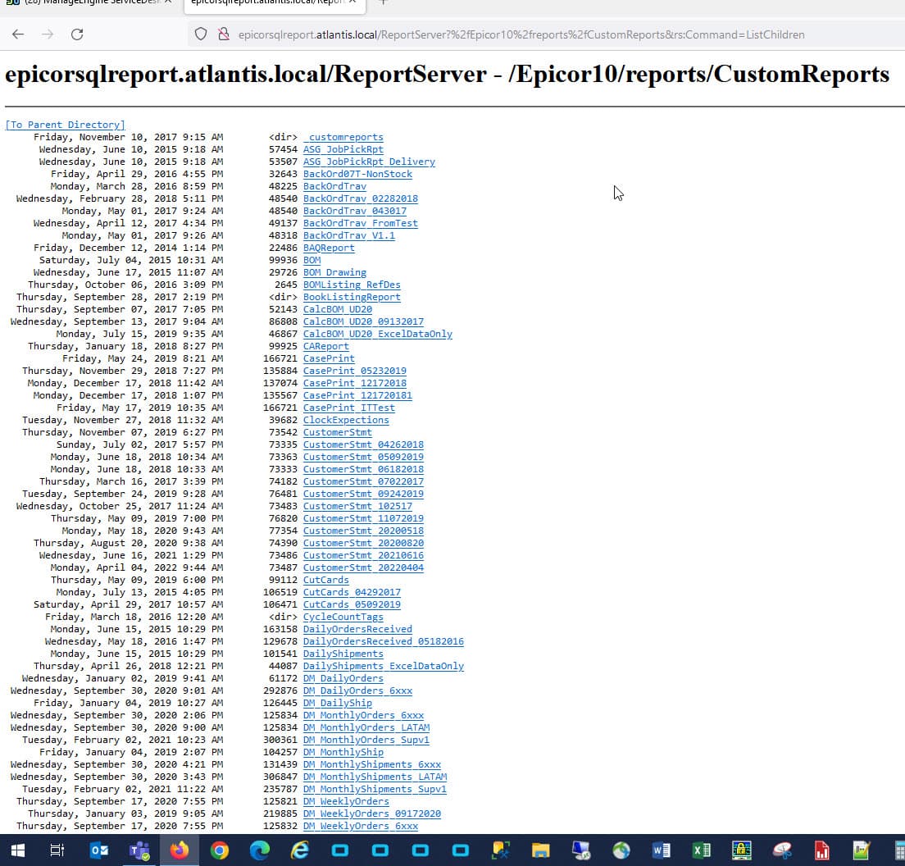
Task: Click the Firefox taskbar icon
Action: coord(180,850)
